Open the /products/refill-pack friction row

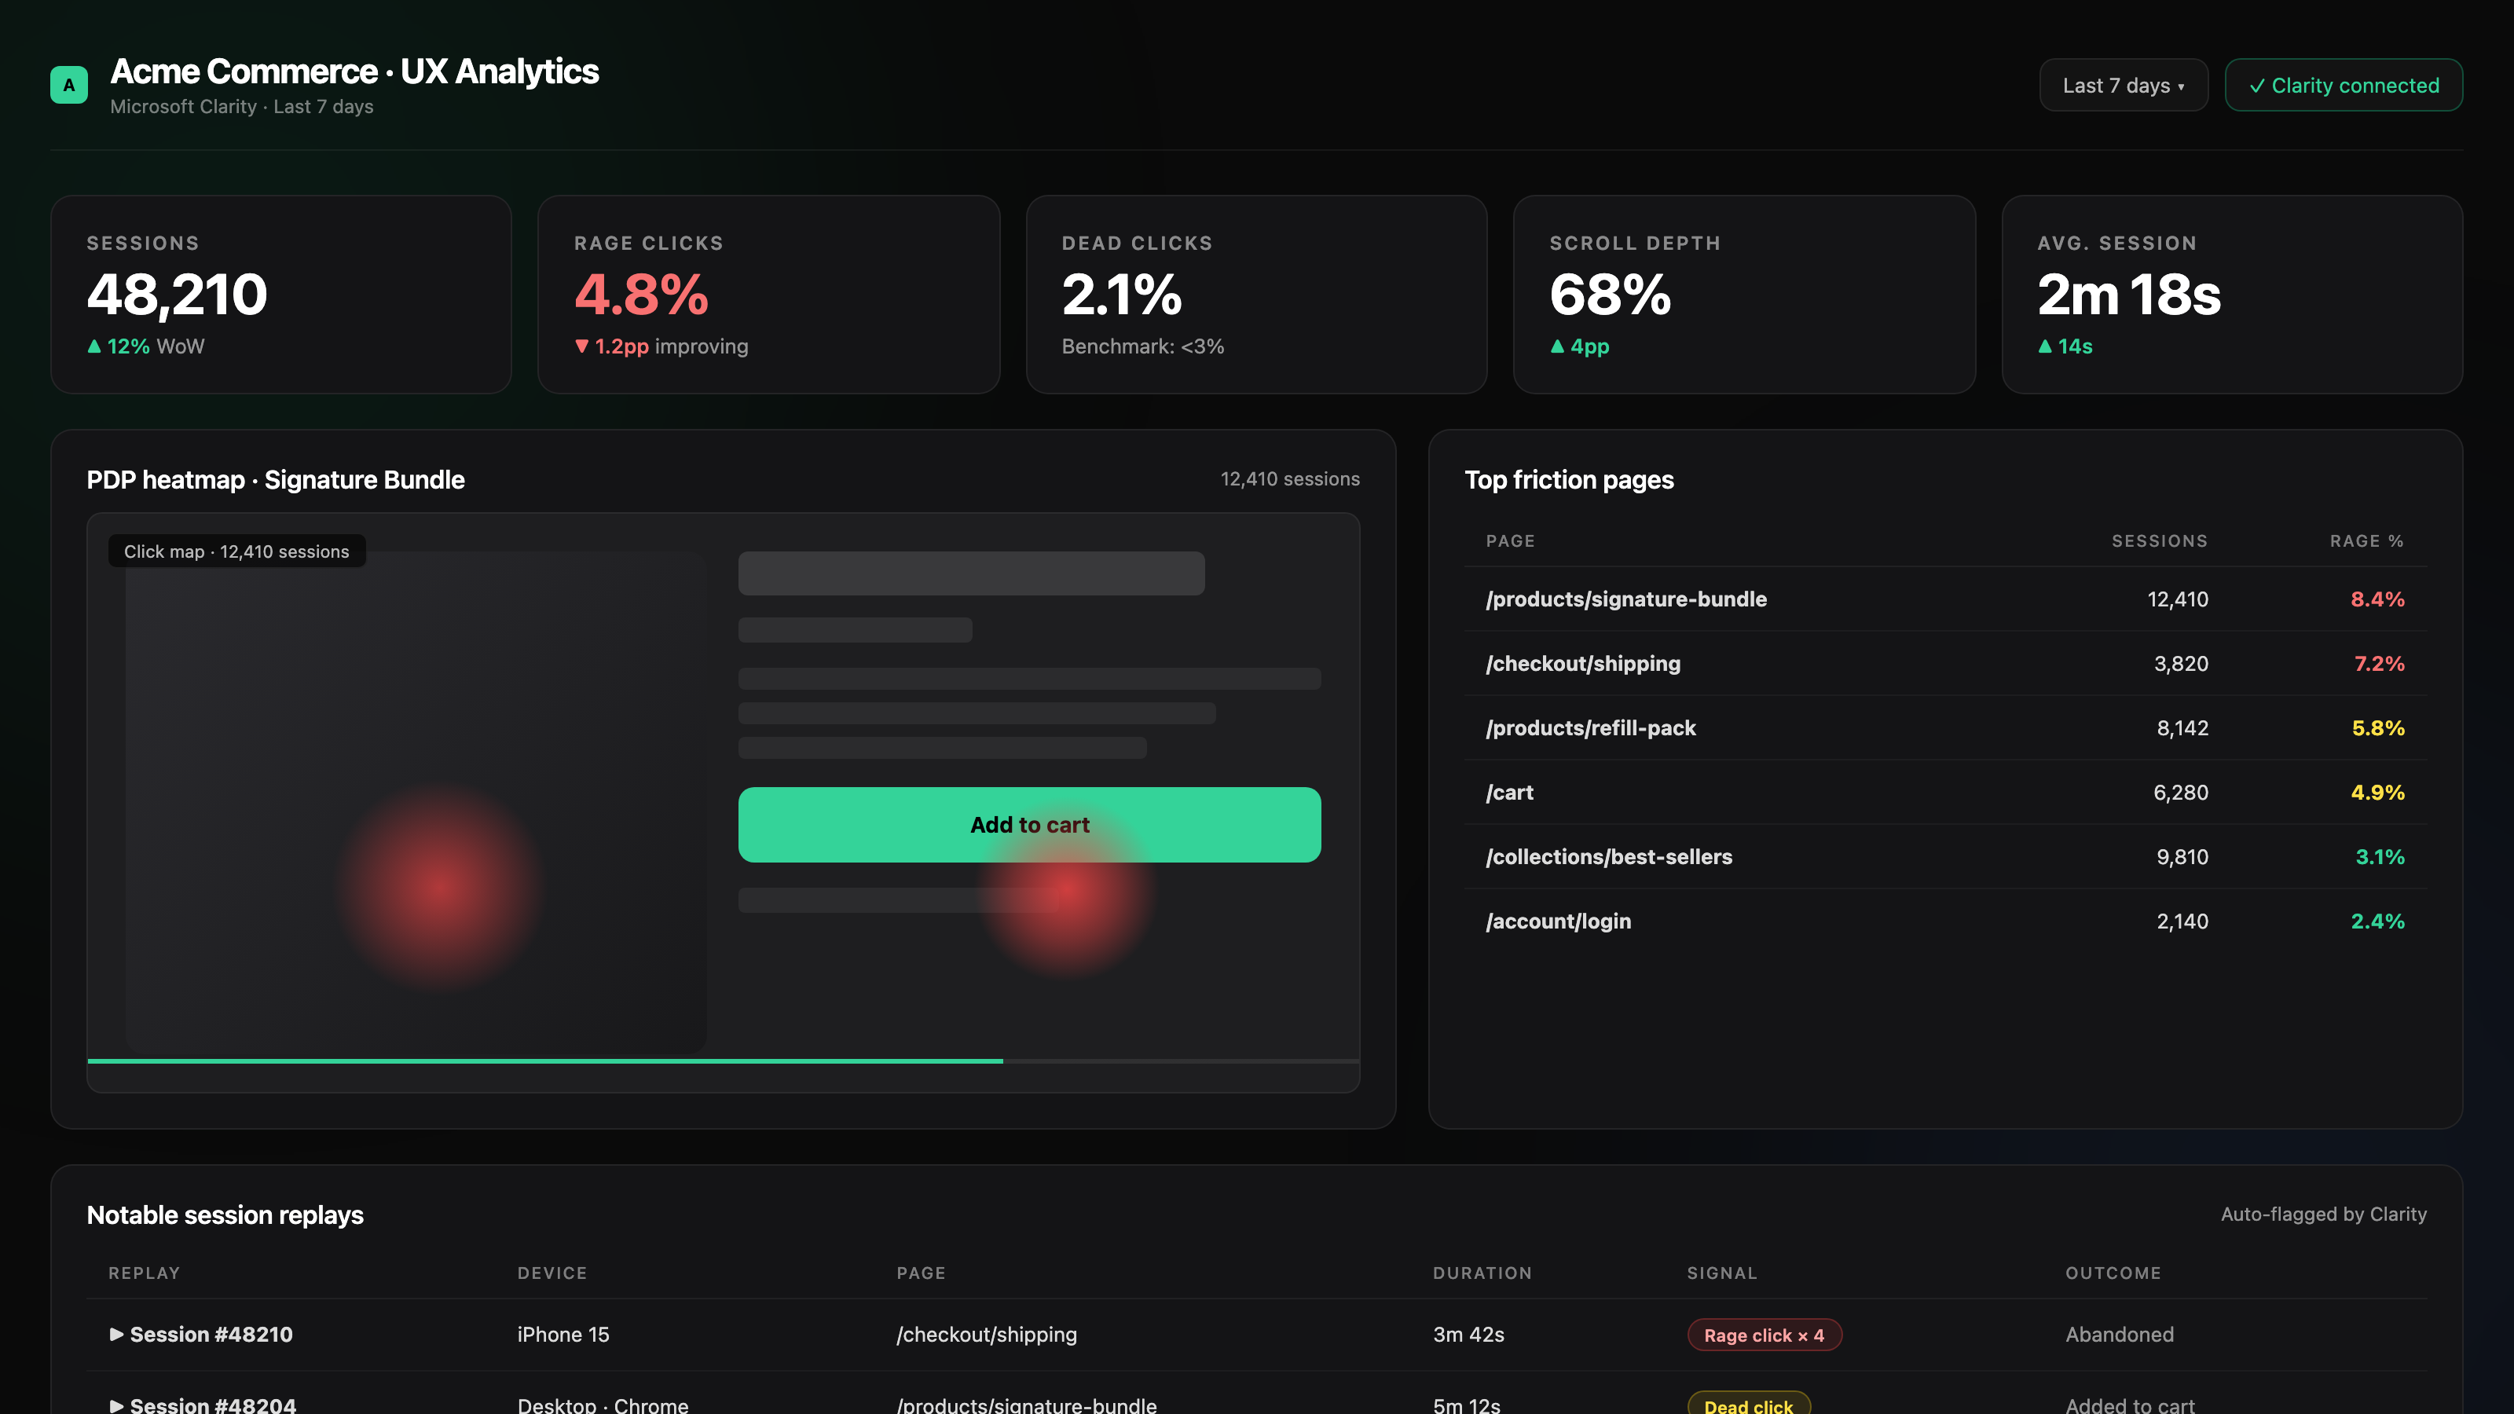coord(1945,728)
